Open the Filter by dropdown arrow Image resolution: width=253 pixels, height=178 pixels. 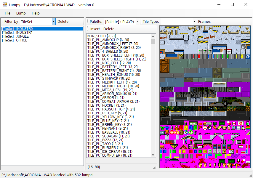tap(54, 21)
